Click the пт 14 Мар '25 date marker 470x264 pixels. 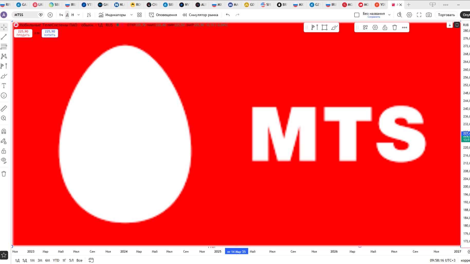click(x=236, y=251)
